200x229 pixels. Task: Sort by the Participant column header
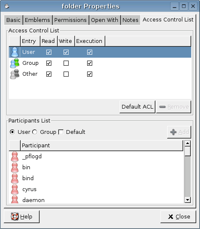tap(101, 146)
